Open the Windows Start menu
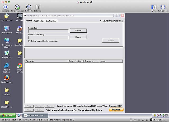The height and width of the screenshot is (122, 169). point(8,116)
